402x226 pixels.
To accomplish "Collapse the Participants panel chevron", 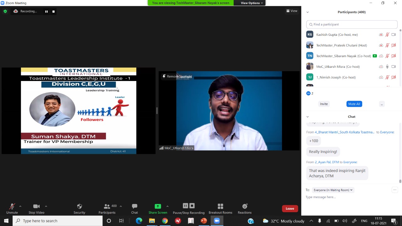I will [x=307, y=12].
